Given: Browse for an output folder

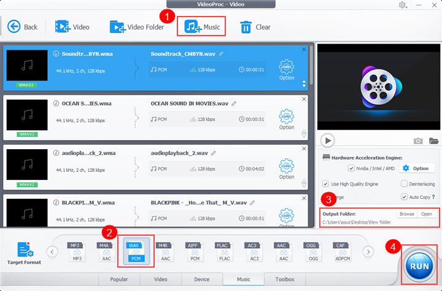Looking at the screenshot, I should (407, 214).
